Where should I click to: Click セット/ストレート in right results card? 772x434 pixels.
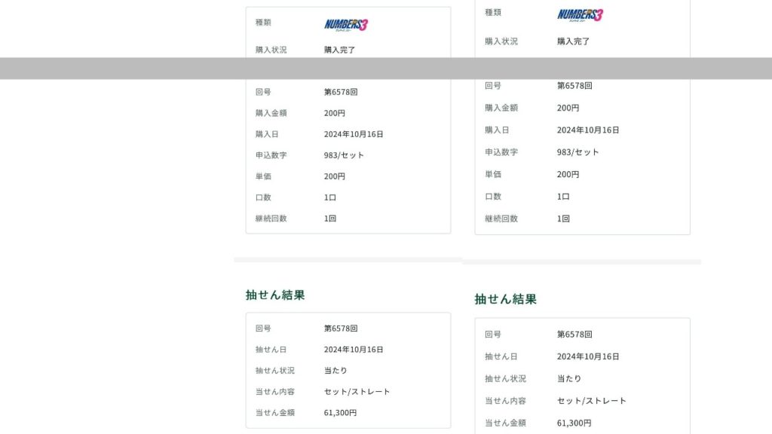(591, 401)
